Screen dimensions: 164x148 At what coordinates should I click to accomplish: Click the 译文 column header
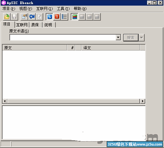tap(110, 48)
